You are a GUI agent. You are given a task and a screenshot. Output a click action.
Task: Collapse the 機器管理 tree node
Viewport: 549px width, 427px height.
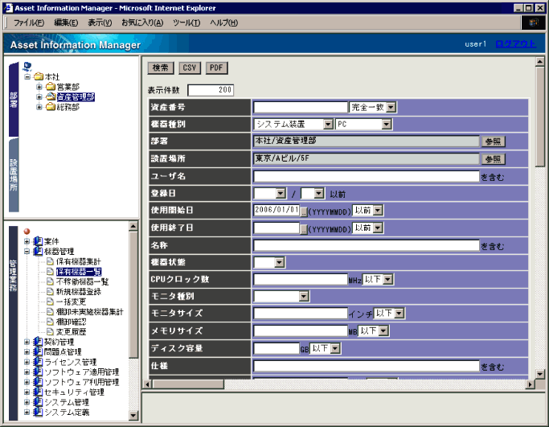point(27,252)
